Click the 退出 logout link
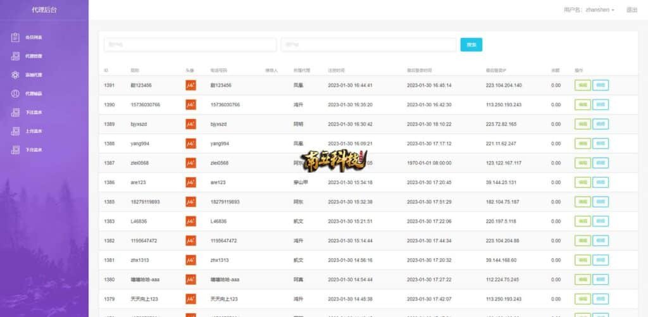Screen dimensions: 648x317 (632, 10)
